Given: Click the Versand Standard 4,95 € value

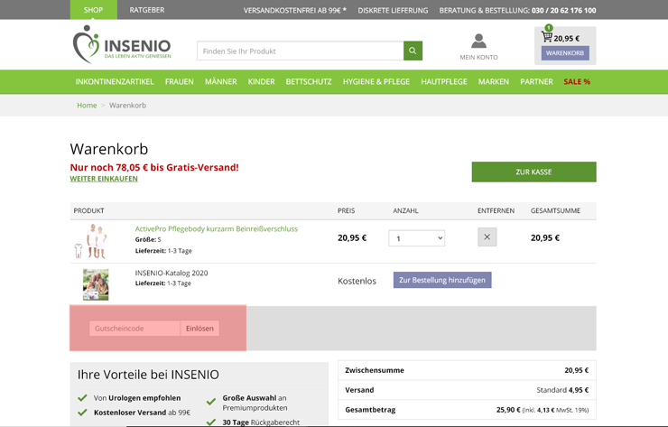Looking at the screenshot, I should 562,390.
